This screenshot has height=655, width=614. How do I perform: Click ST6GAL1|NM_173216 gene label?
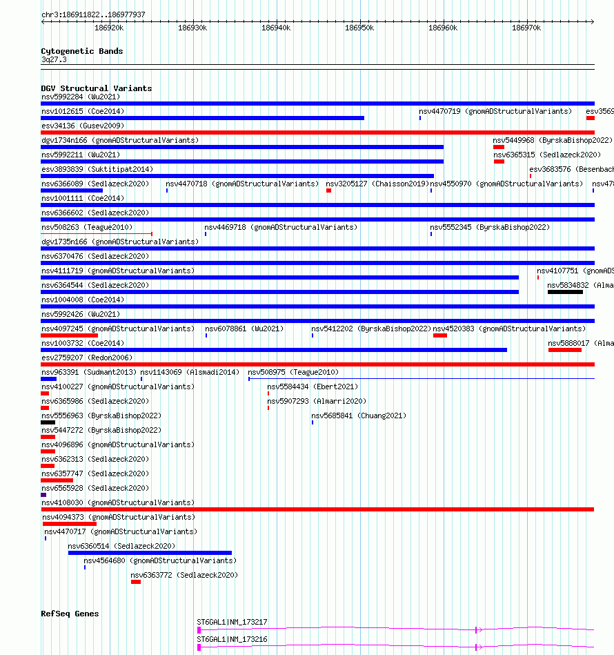(x=232, y=639)
